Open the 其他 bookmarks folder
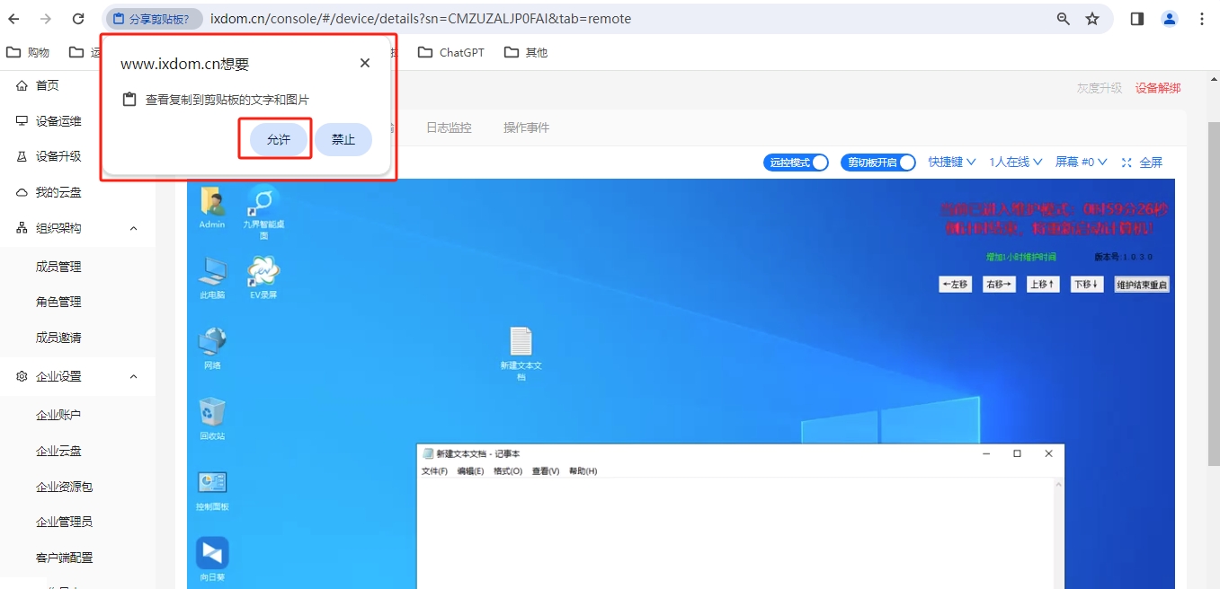This screenshot has height=589, width=1220. click(x=526, y=52)
